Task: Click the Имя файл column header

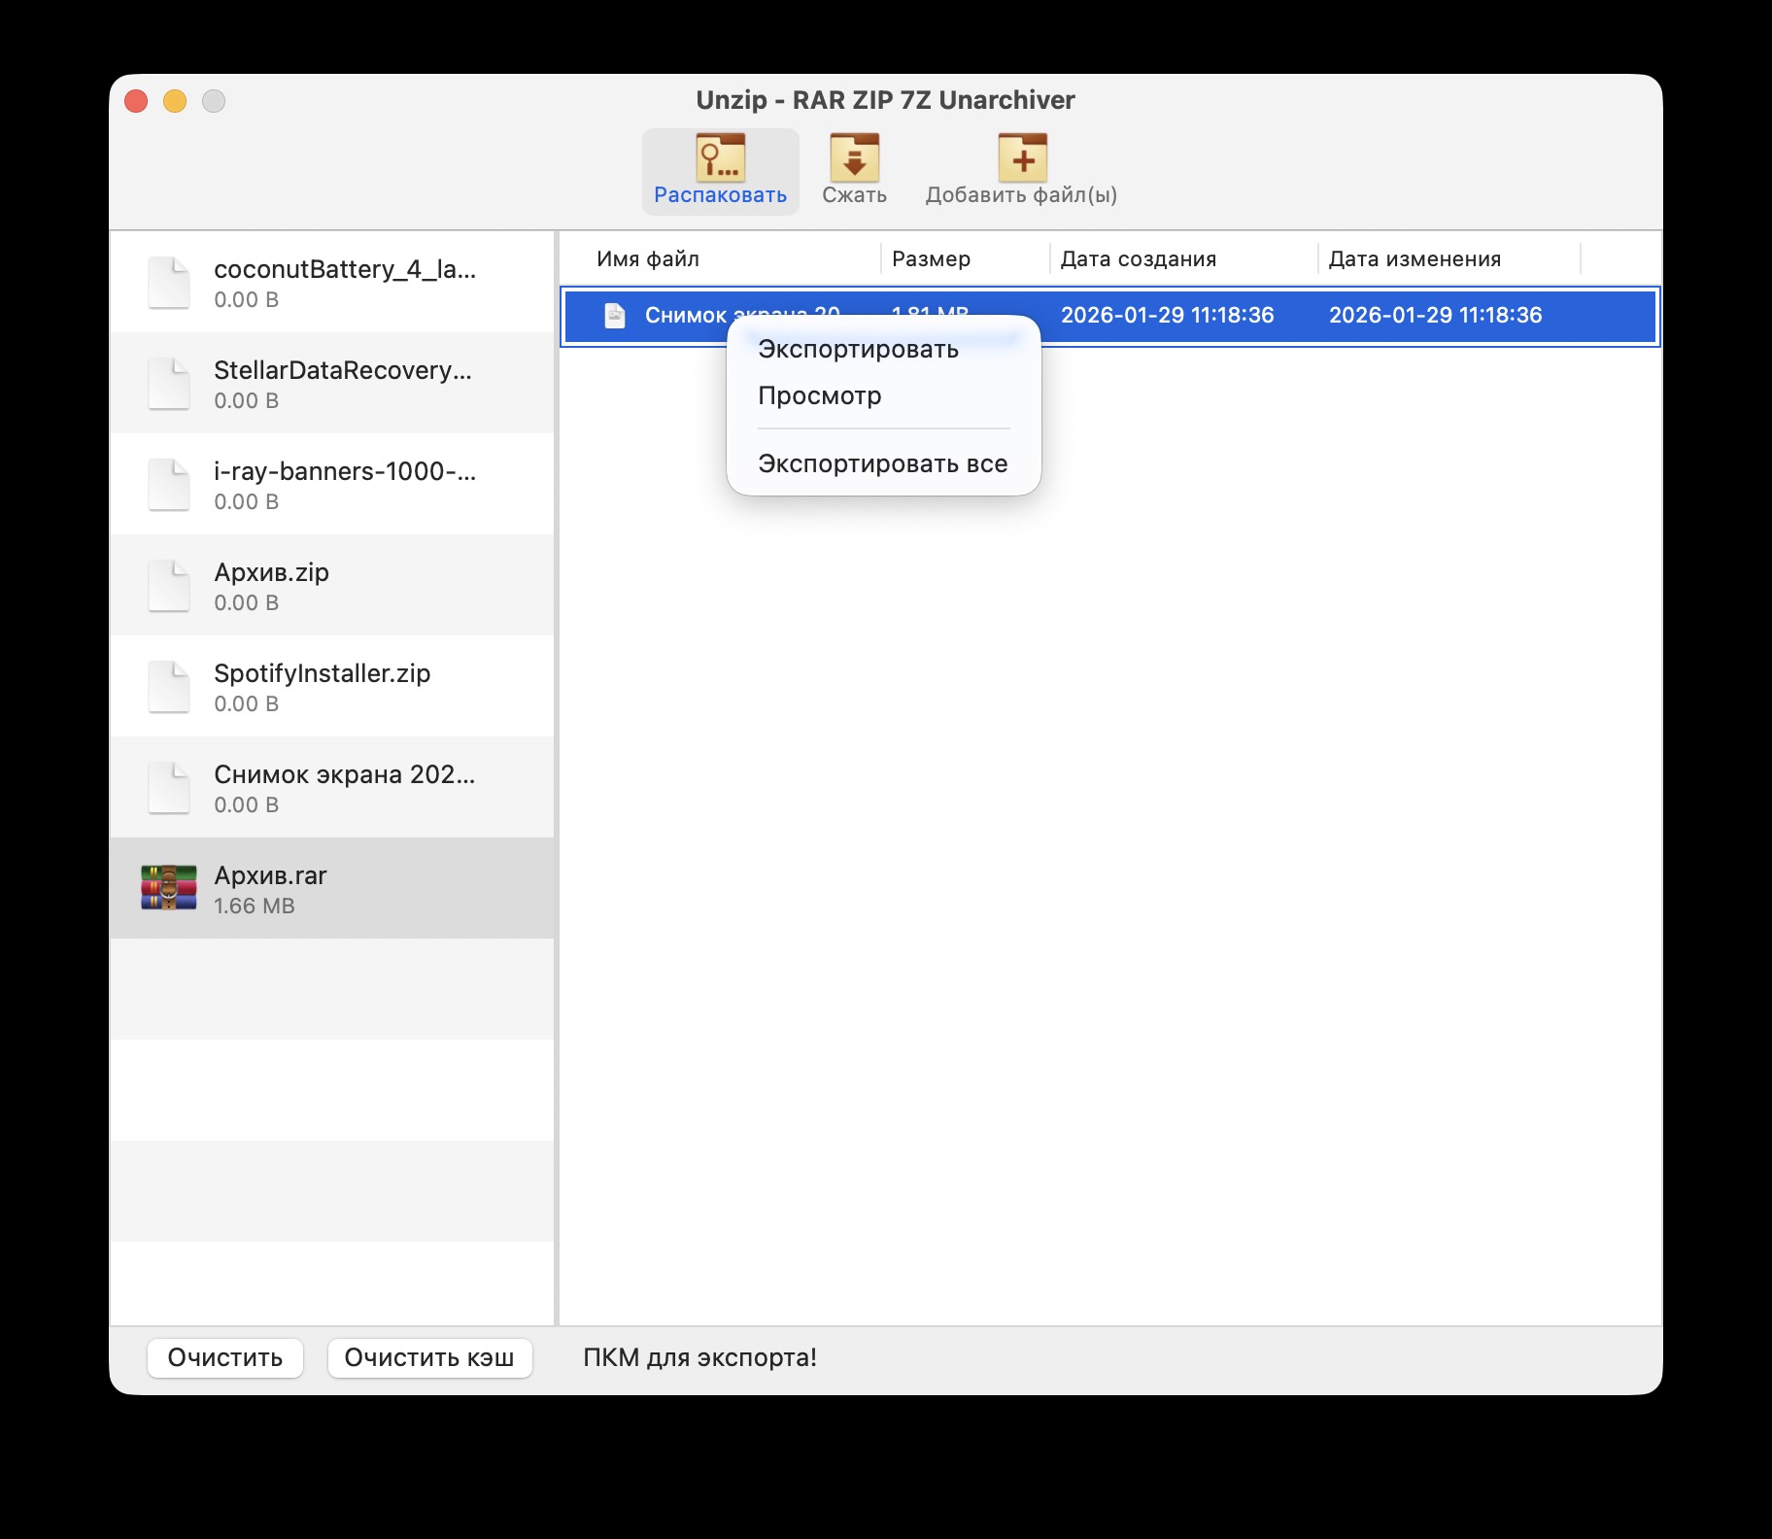Action: pyautogui.click(x=646, y=258)
